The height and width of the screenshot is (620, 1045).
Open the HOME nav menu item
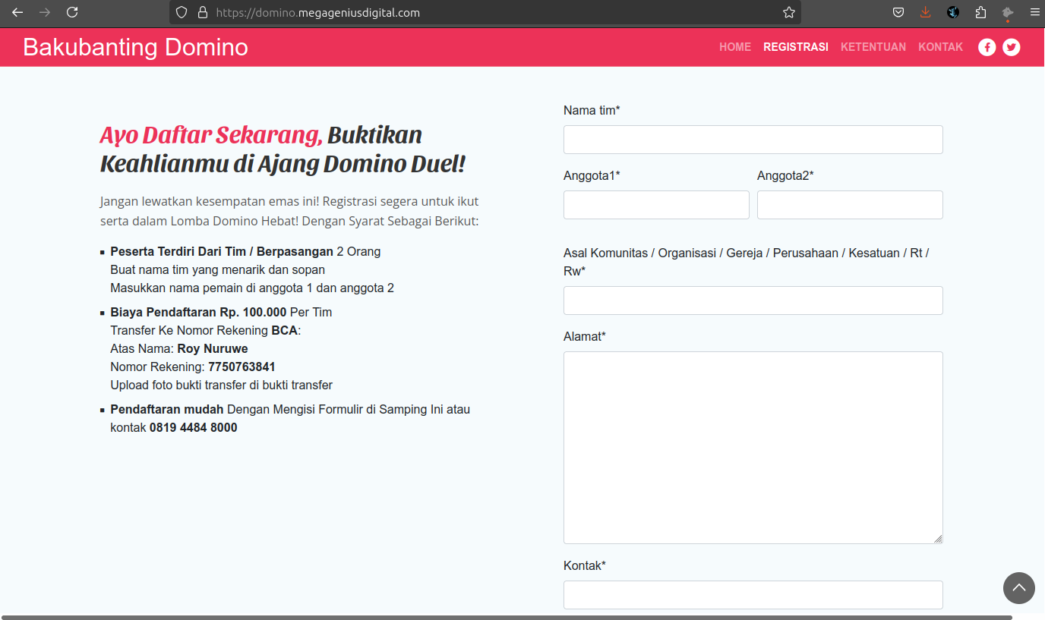734,47
